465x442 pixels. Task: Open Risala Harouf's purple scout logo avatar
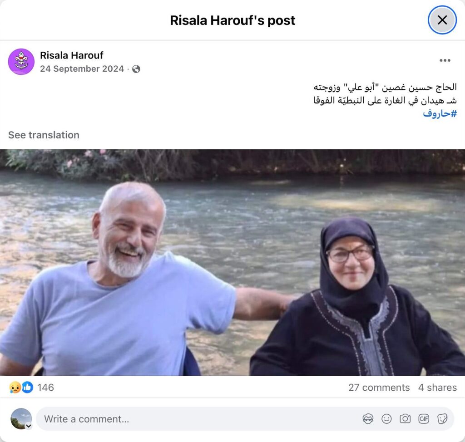(21, 62)
